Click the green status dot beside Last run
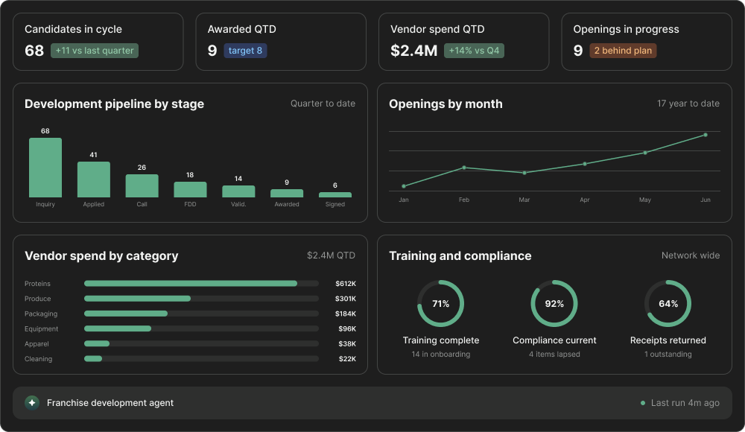 coord(643,403)
